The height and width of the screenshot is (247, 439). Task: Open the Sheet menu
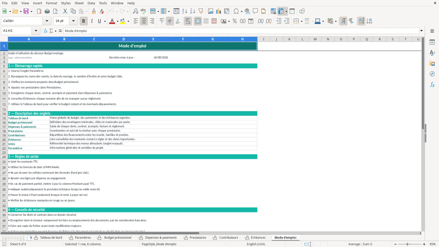(x=79, y=3)
